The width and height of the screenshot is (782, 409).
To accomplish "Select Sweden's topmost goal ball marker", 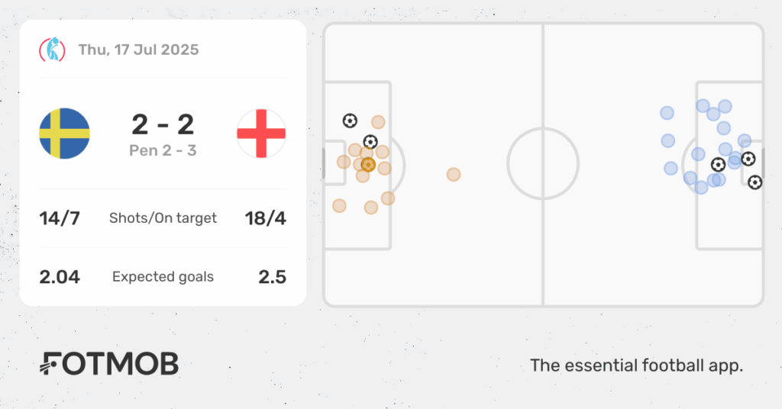I will pyautogui.click(x=350, y=121).
